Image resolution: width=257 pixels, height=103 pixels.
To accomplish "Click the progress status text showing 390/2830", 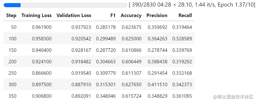I will pos(192,5).
